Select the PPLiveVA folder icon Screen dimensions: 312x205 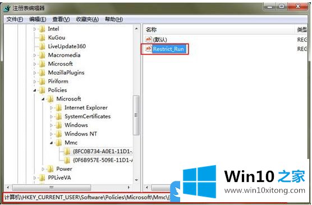[x=42, y=177]
